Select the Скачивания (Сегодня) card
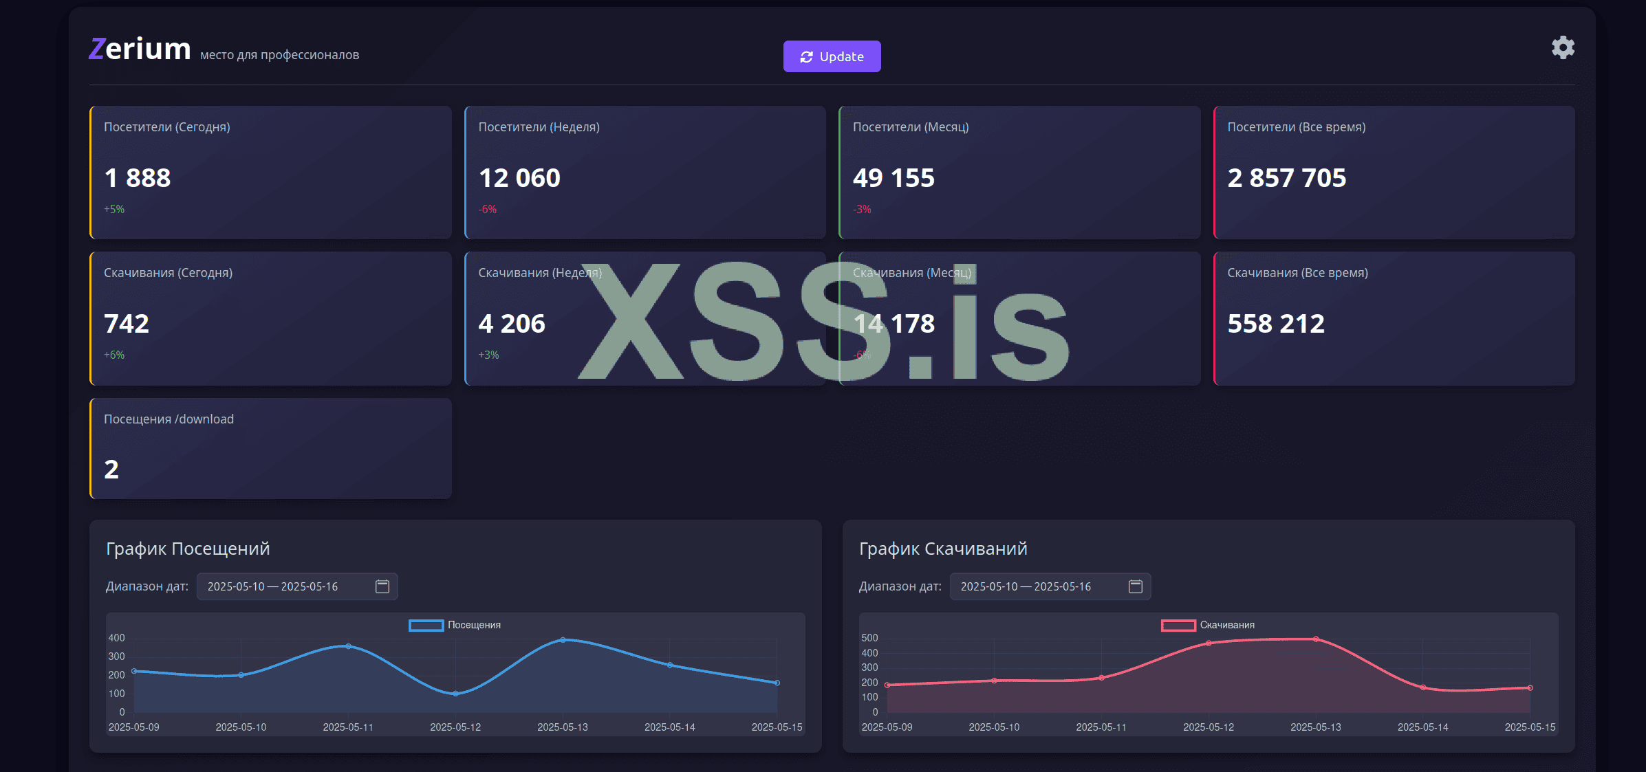1646x772 pixels. point(270,318)
